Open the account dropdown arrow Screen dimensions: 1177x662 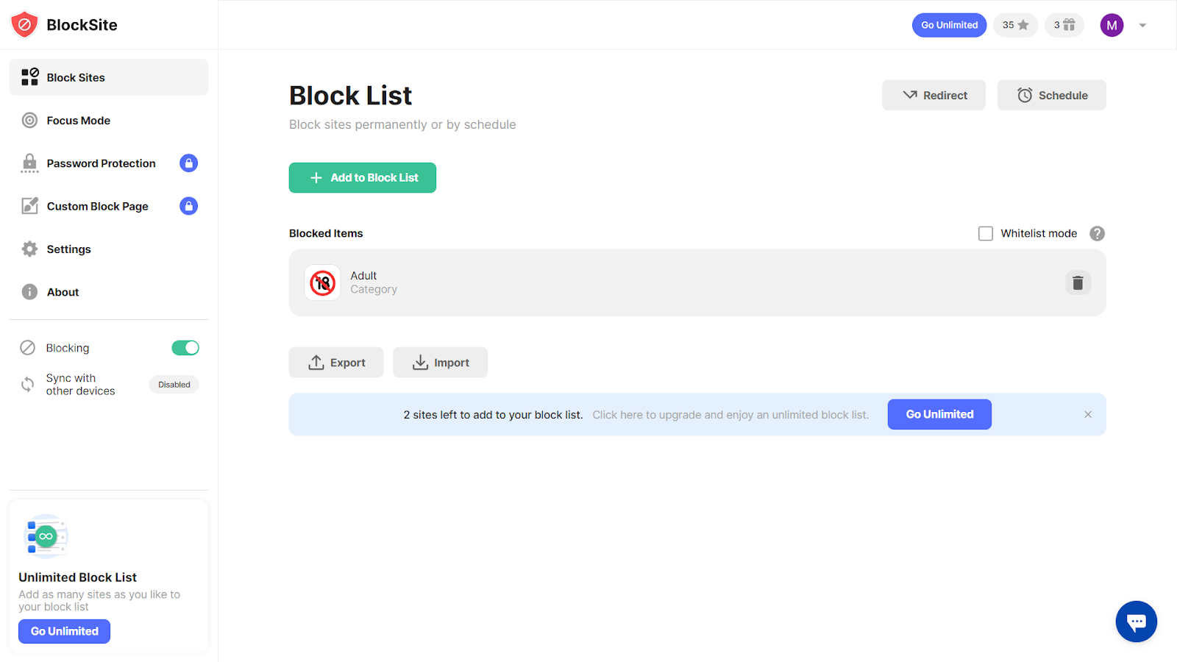coord(1141,24)
